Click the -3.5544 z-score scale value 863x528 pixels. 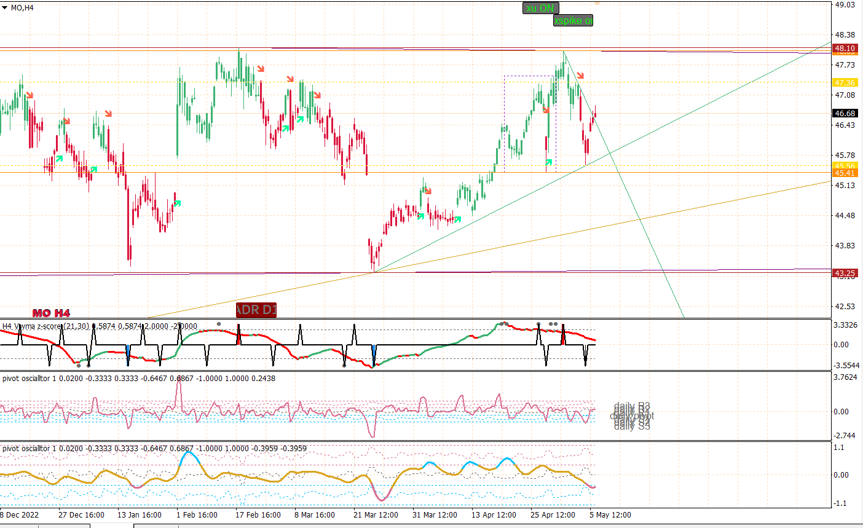pyautogui.click(x=846, y=365)
